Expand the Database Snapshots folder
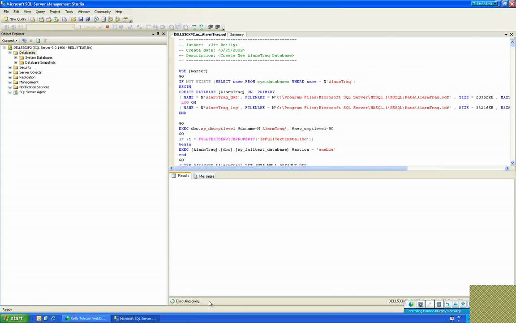 click(16, 63)
